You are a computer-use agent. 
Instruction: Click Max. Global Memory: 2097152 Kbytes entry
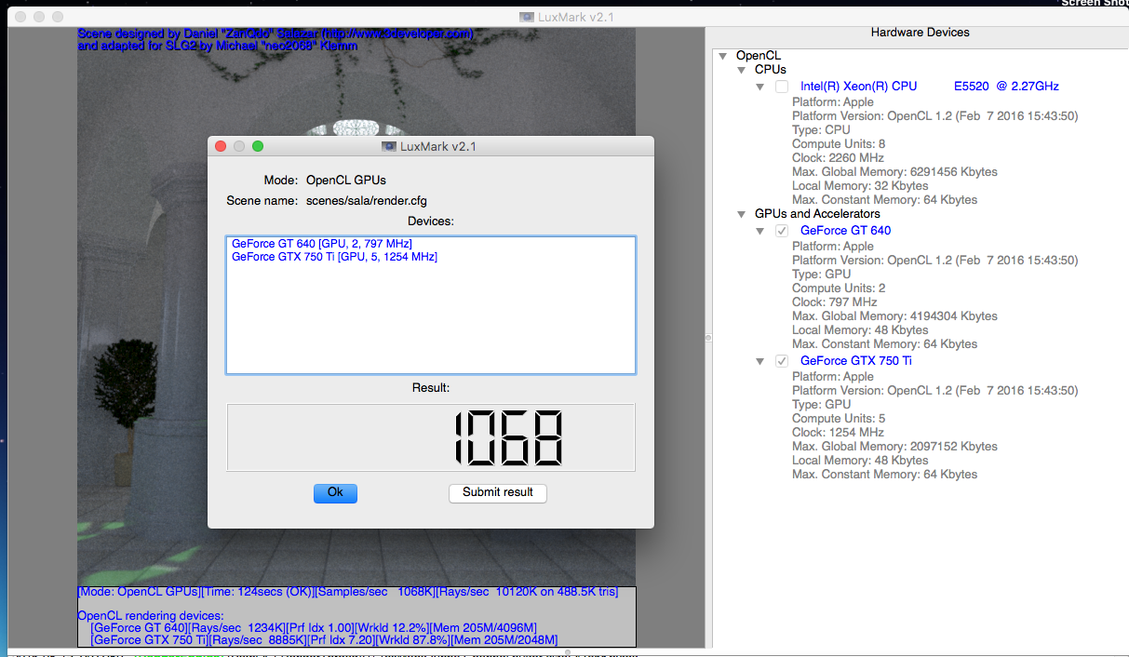point(894,447)
